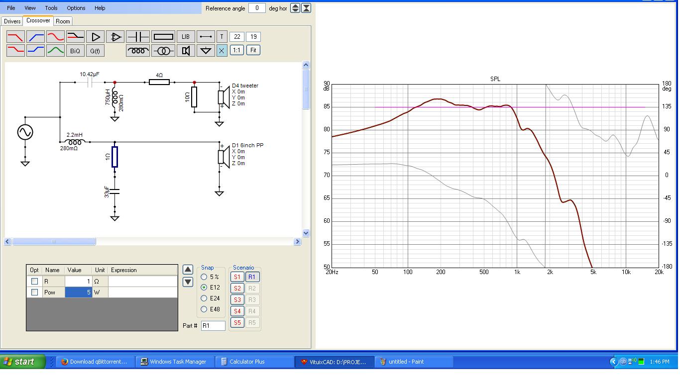Switch to the Drivers tab
The image size is (680, 382).
click(x=12, y=21)
